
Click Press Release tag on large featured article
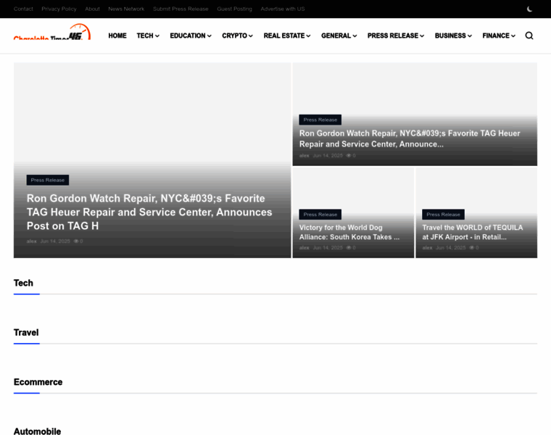[48, 180]
